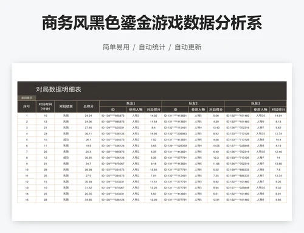Select 队友2 score cell 12.91
This screenshot has height=233, width=304.
[x=216, y=200]
